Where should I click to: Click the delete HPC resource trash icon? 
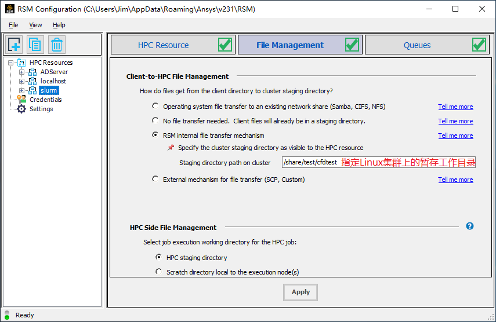(56, 45)
